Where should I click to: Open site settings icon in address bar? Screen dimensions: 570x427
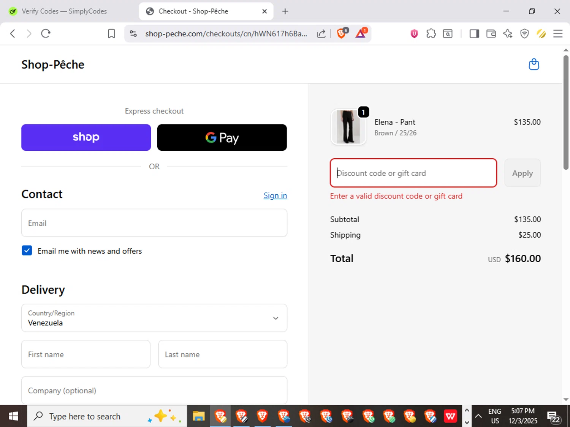click(x=133, y=34)
